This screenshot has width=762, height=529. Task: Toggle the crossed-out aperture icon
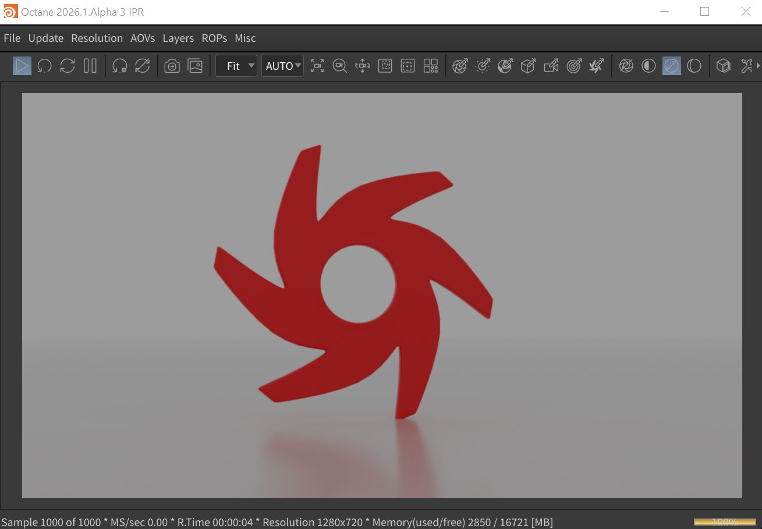(x=626, y=66)
